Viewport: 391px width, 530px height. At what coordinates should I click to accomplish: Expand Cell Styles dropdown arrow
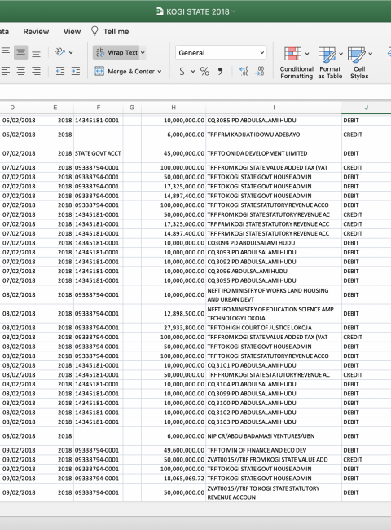click(x=371, y=54)
